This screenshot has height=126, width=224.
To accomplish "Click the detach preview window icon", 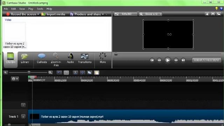I will pos(219,14).
